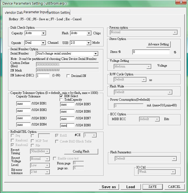
Task: Open the Revert Voltage Normal dropdown
Action: pyautogui.click(x=40, y=159)
